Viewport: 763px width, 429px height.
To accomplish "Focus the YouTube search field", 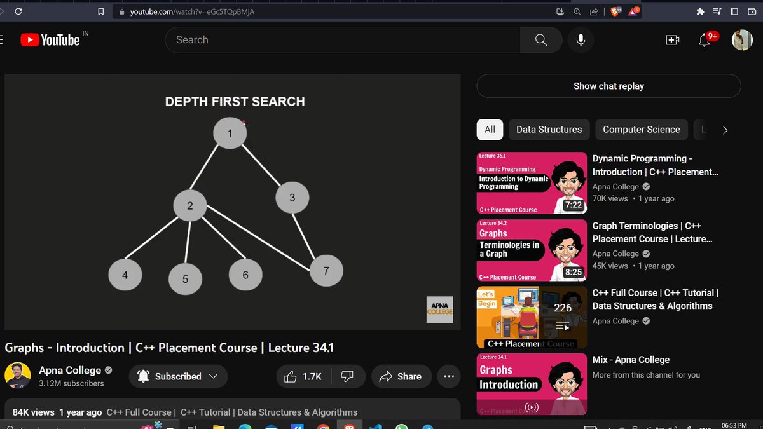I will [343, 40].
